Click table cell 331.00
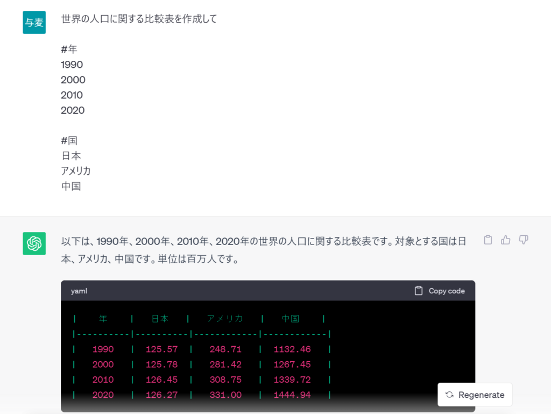 coord(225,395)
